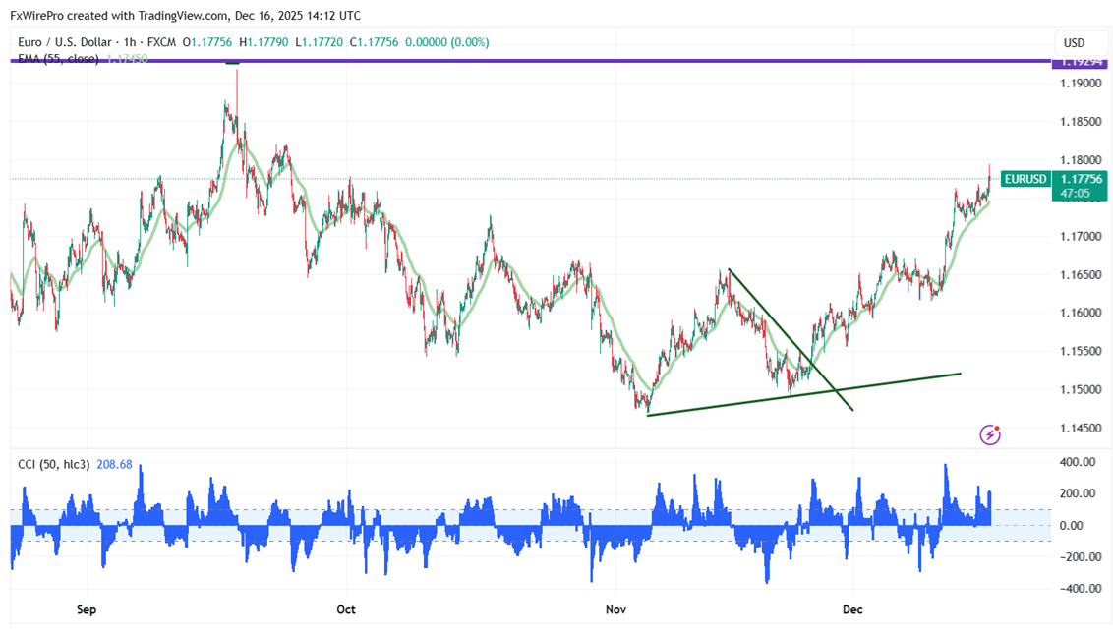Click the 200.00 CCI axis level
1113x634 pixels.
click(1078, 493)
